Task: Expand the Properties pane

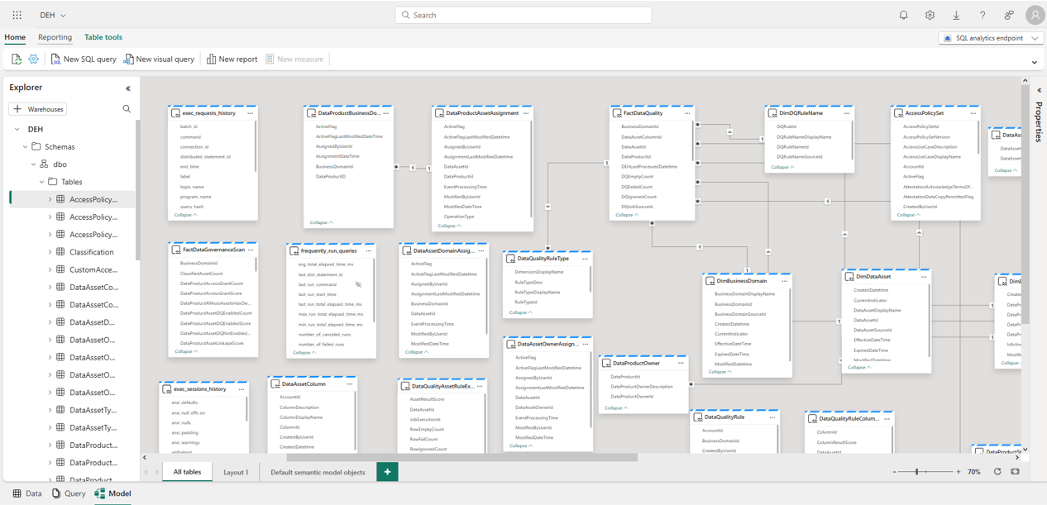Action: (x=1039, y=90)
